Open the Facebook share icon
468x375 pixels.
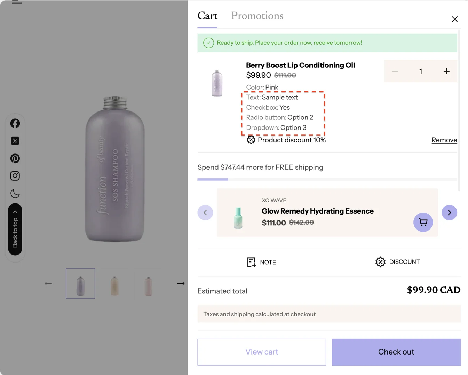point(15,123)
